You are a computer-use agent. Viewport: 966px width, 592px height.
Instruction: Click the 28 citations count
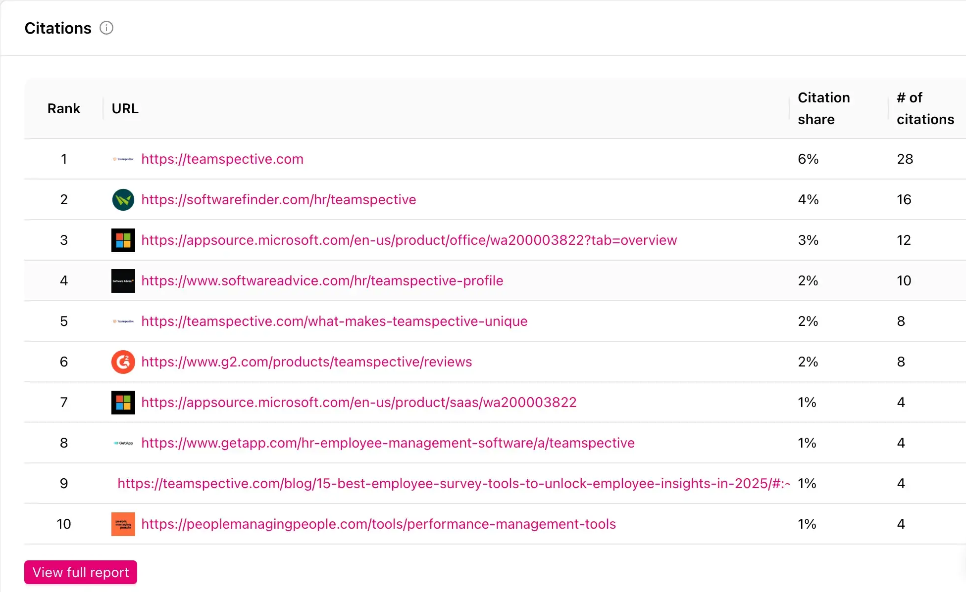[905, 159]
